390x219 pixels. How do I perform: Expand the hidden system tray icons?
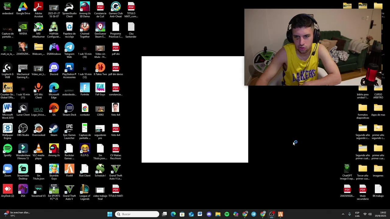[x=343, y=214]
